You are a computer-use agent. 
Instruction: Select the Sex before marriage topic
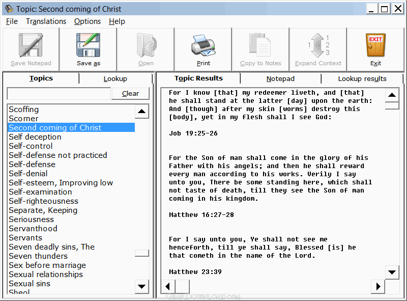[x=71, y=265]
